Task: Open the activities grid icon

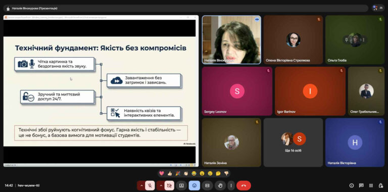Action: coord(371,185)
